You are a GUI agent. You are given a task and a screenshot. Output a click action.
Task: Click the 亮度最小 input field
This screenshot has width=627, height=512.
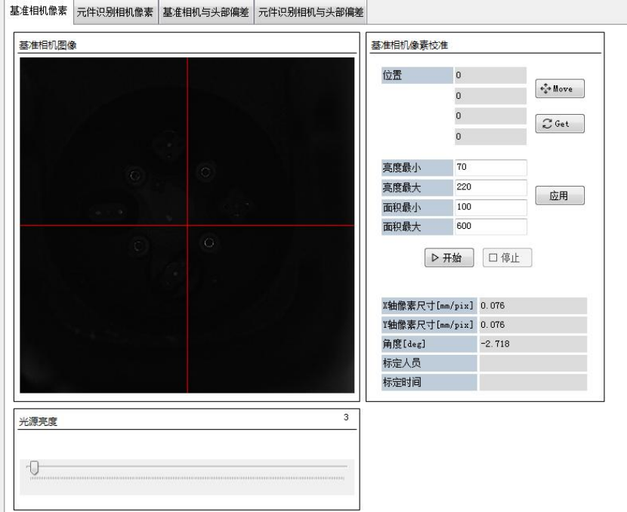tap(490, 168)
